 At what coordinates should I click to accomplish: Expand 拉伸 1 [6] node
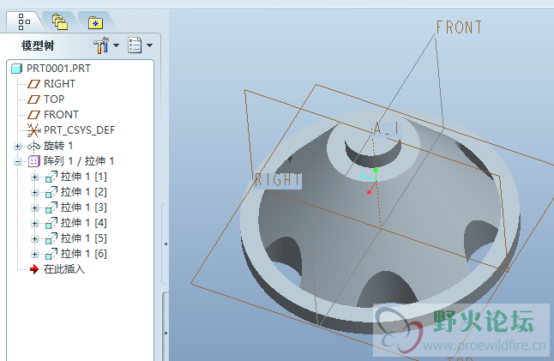tap(34, 254)
